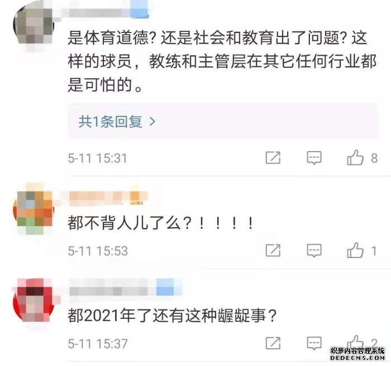Like the comment with 1 like

(x=355, y=250)
